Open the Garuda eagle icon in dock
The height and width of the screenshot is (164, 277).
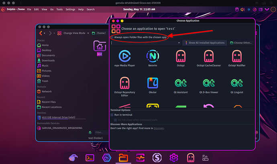pos(73,158)
